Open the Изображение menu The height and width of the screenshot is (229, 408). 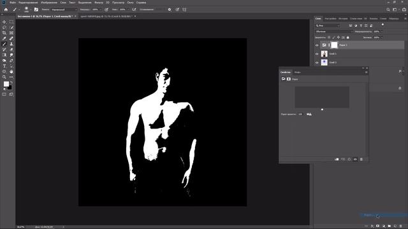point(49,3)
